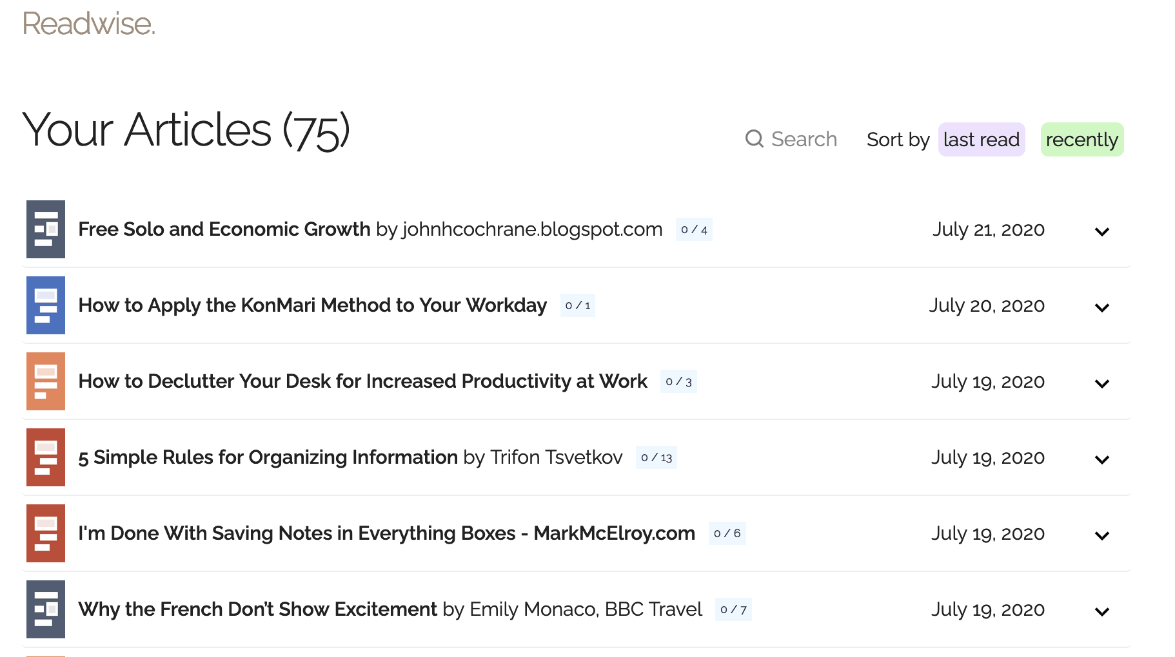Click the Readwise logo
Image resolution: width=1175 pixels, height=657 pixels.
[x=88, y=24]
